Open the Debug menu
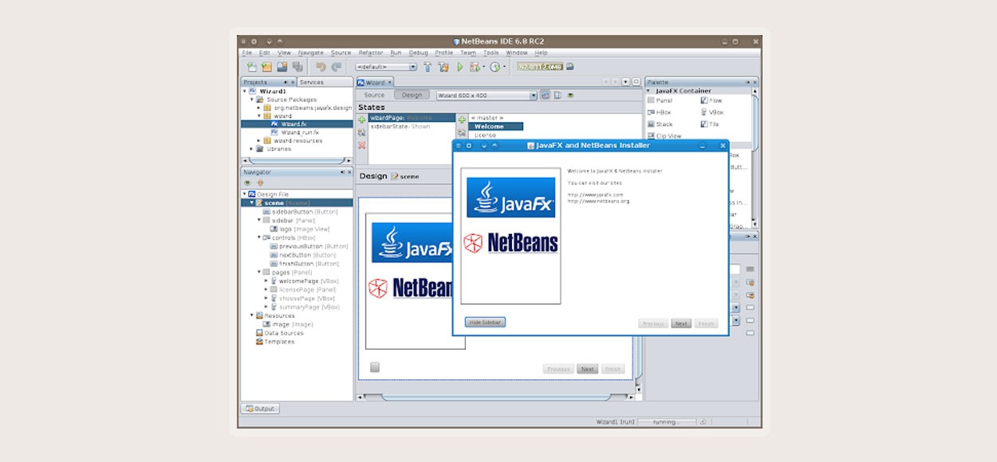Image resolution: width=997 pixels, height=462 pixels. coord(419,53)
